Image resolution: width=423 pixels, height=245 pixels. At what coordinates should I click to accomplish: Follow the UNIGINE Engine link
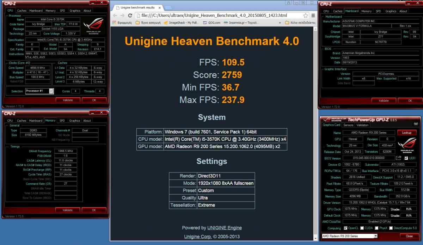click(225, 228)
